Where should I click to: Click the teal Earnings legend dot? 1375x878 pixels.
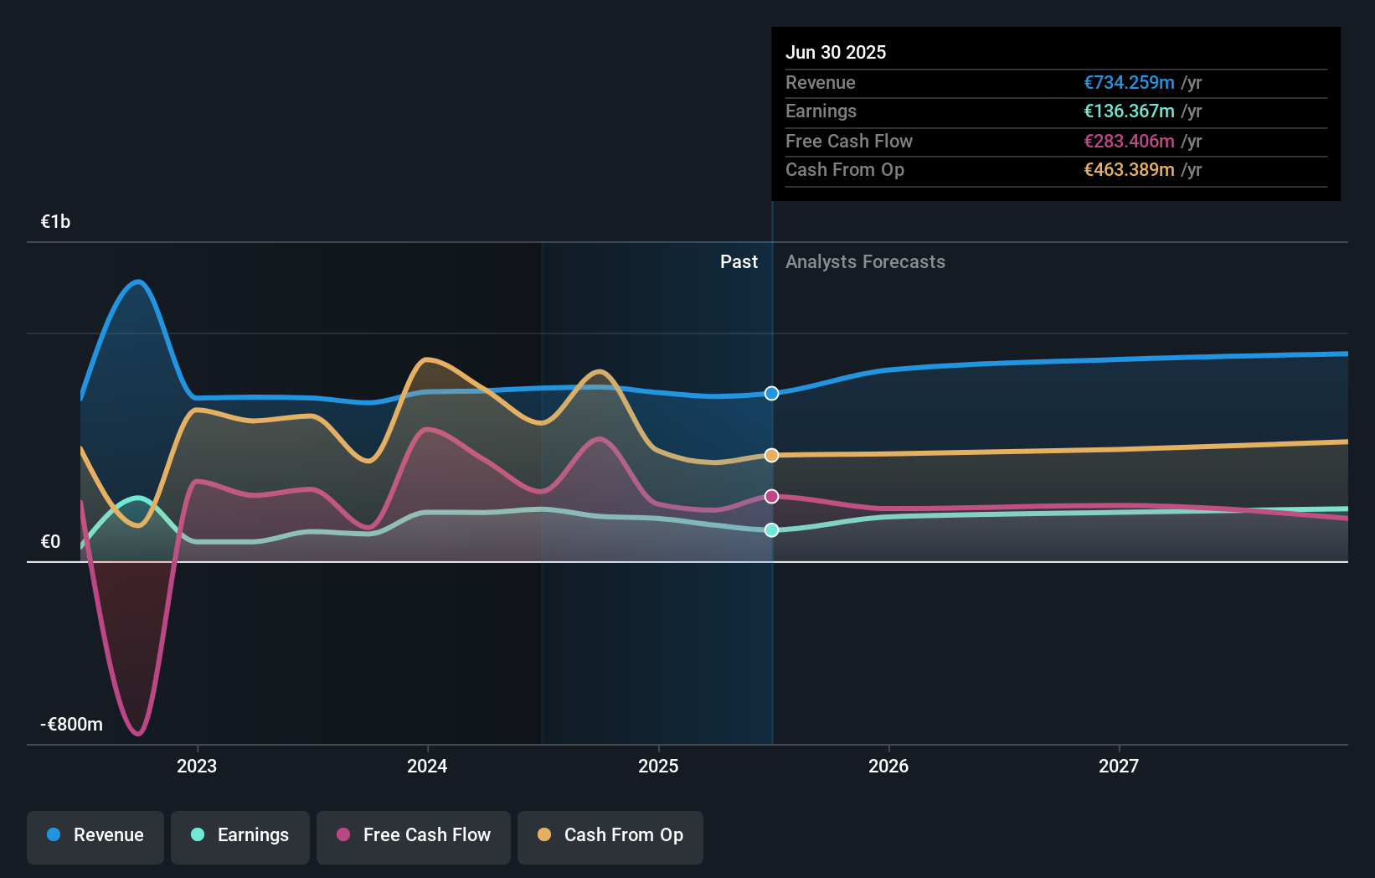198,834
